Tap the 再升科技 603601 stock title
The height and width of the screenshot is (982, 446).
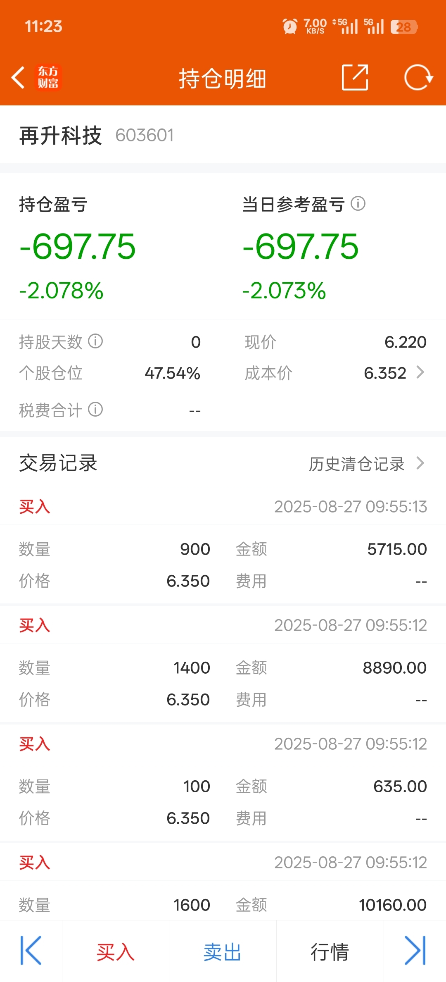[97, 135]
